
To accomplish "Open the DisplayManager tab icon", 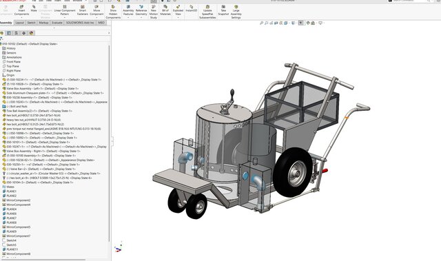I will [x=31, y=33].
